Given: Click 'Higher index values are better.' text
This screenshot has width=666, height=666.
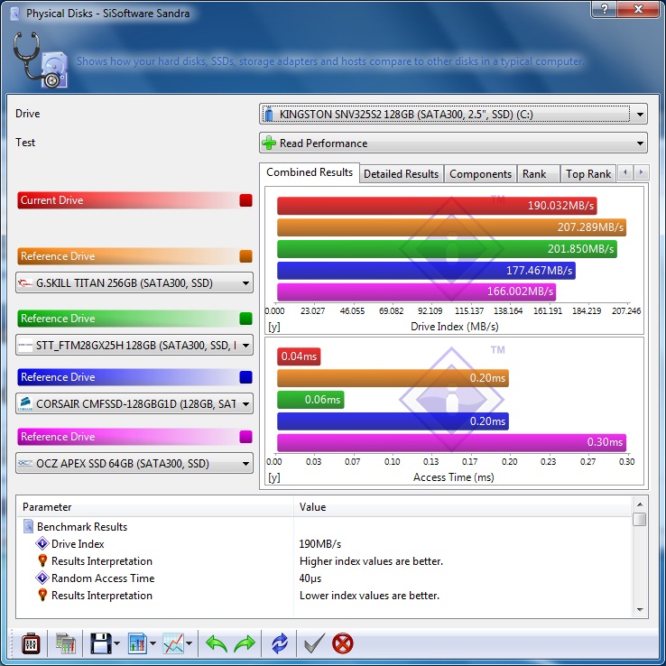Looking at the screenshot, I should 371,561.
